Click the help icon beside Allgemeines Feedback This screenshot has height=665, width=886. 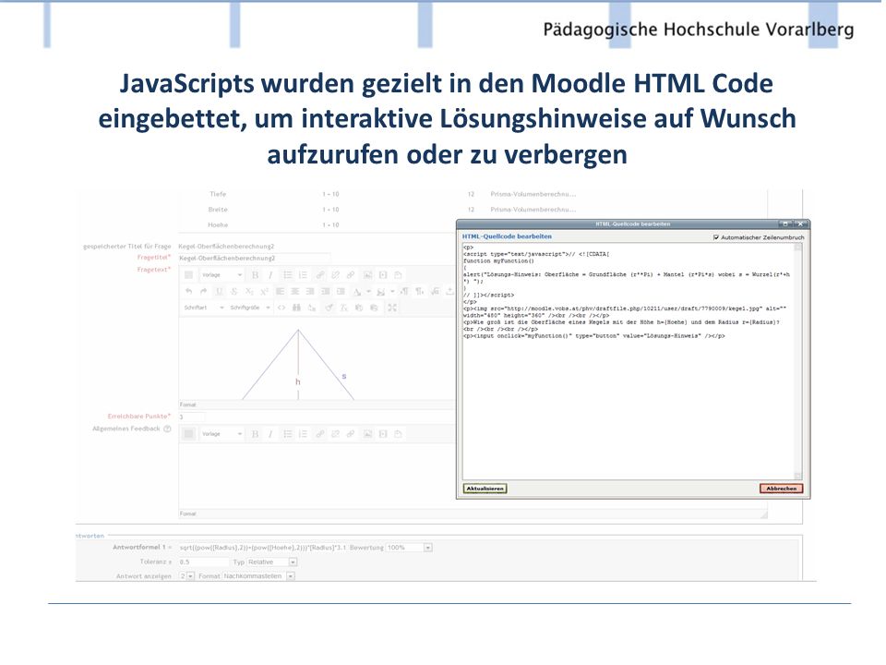pos(167,429)
